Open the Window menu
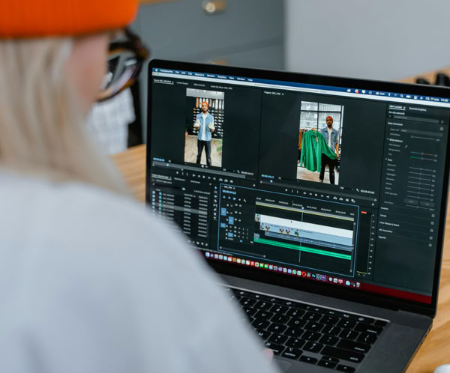This screenshot has height=373, width=450. (241, 79)
